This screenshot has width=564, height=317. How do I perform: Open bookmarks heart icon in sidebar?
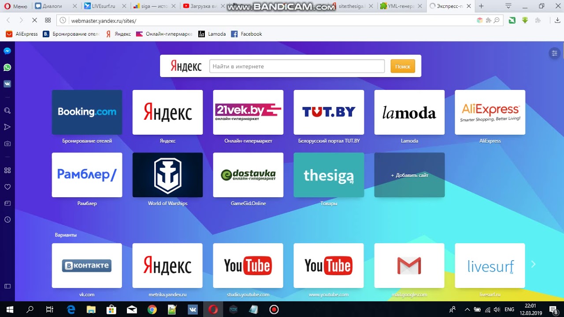pos(7,187)
